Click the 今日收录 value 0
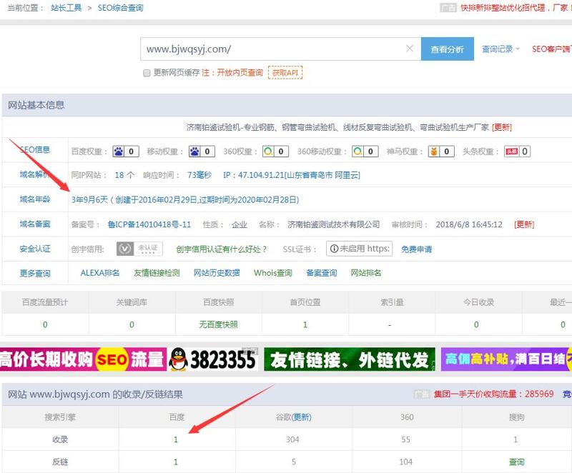The height and width of the screenshot is (473, 572). 476,324
